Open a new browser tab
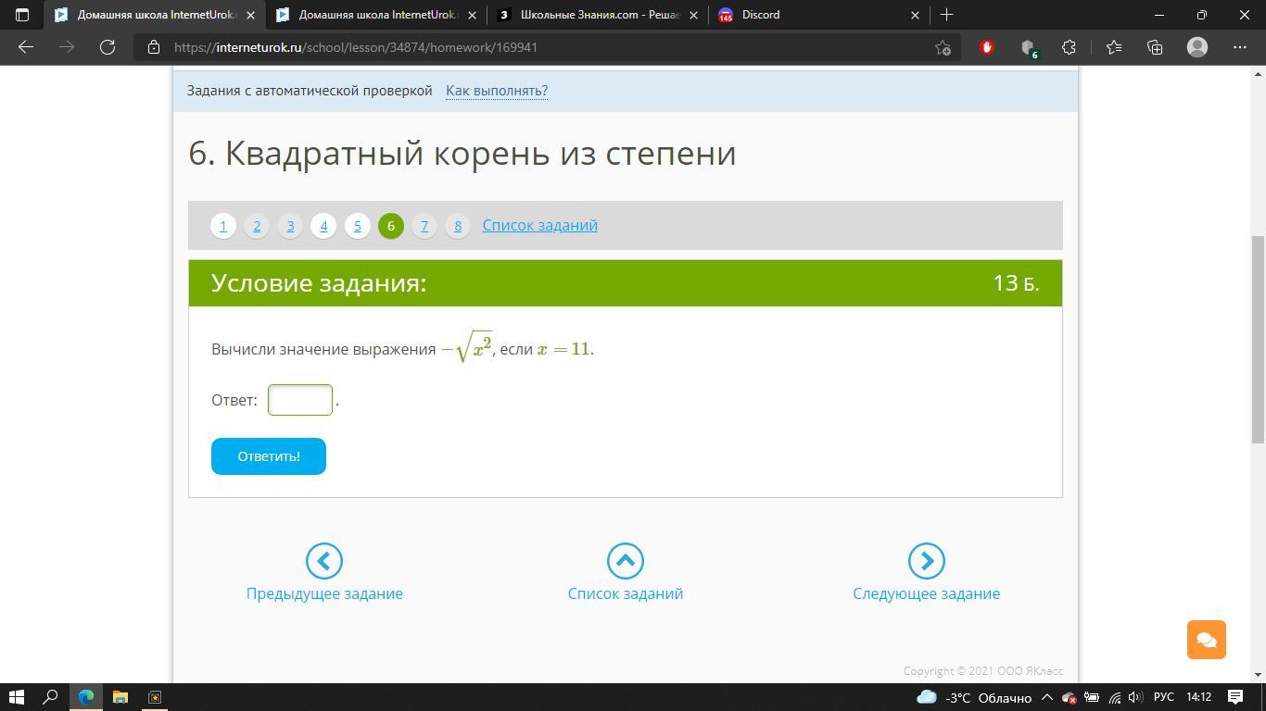This screenshot has width=1266, height=711. tap(946, 15)
